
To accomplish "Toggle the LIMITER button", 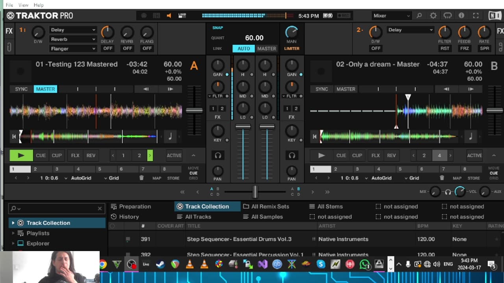I will click(292, 48).
